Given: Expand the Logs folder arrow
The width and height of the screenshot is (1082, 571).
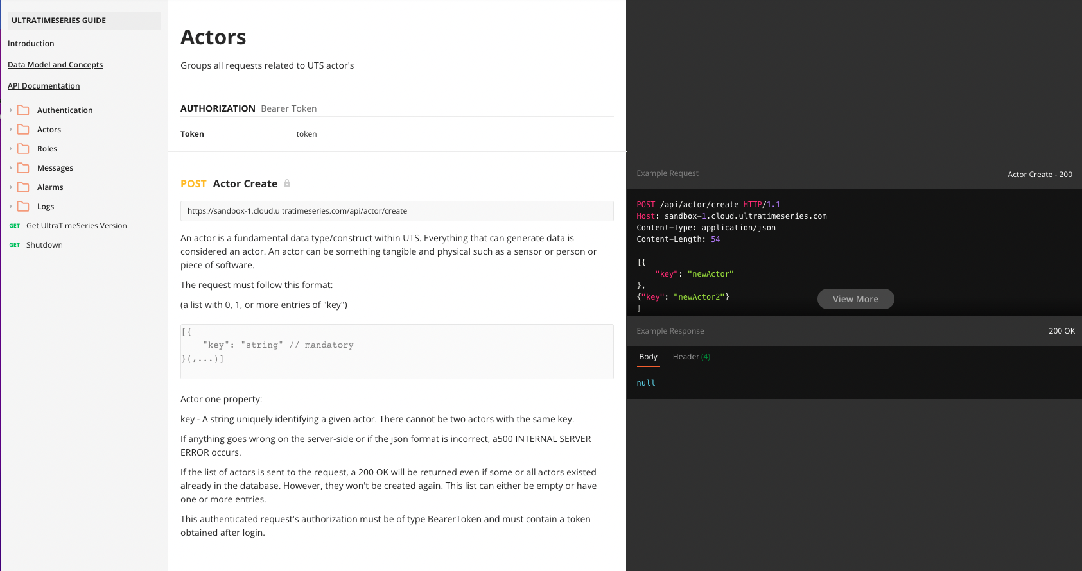Looking at the screenshot, I should pyautogui.click(x=11, y=207).
